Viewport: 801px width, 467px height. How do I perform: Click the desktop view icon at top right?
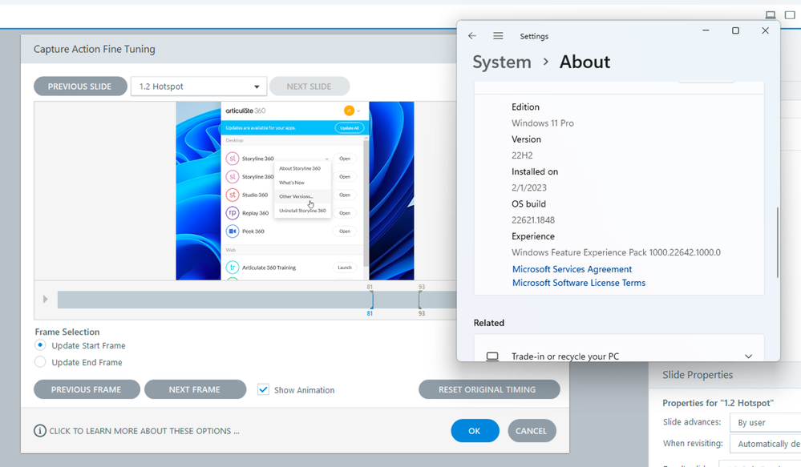click(771, 15)
